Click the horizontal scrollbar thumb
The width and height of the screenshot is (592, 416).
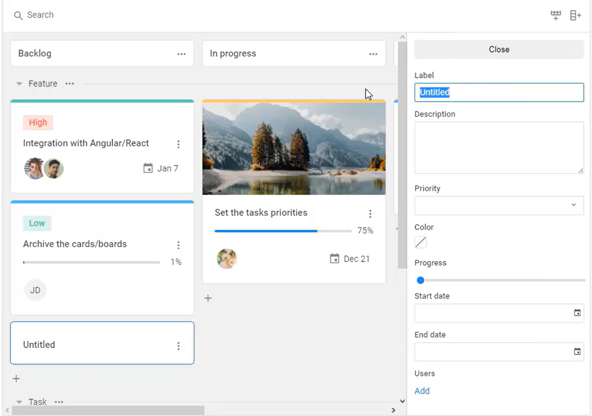tap(108, 410)
